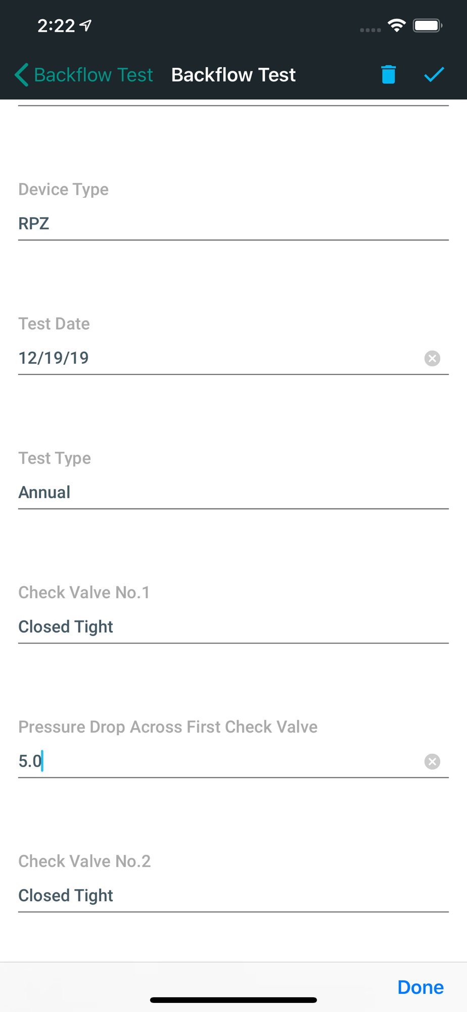Open Check Valve No.2 Closed Tight selector

pos(232,896)
